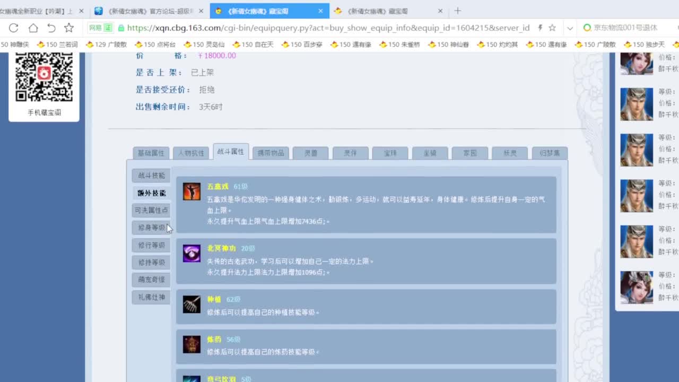Click the 可洗属性点 sidebar button

[x=151, y=210]
